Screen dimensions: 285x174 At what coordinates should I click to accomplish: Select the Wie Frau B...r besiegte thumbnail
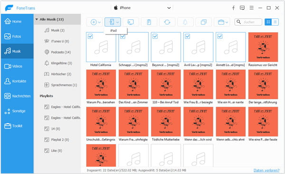click(198, 84)
